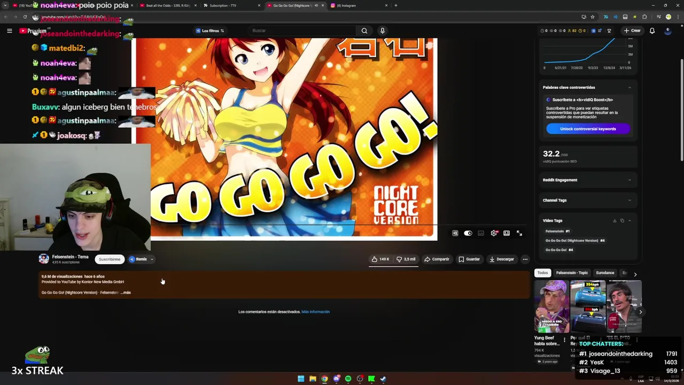
Task: Download video tags icon
Action: pos(615,220)
